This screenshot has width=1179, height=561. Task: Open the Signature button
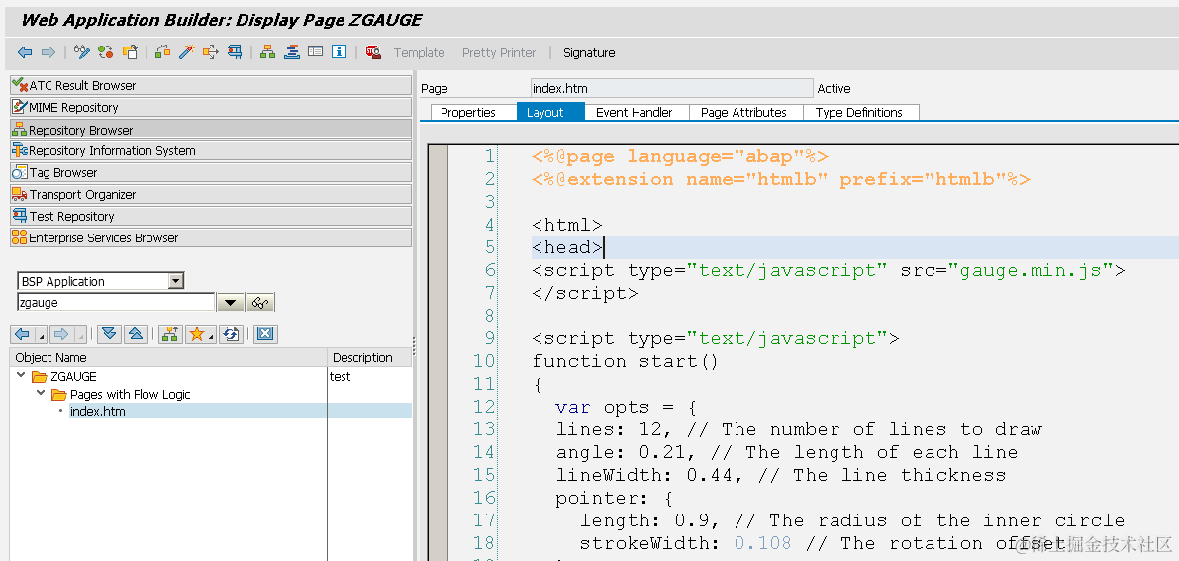coord(589,52)
